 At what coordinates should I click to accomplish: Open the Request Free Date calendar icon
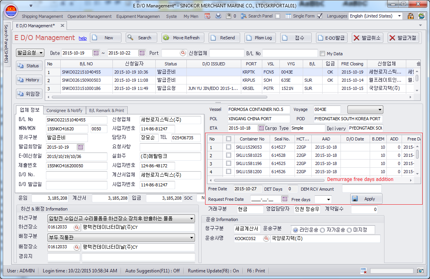pyautogui.click(x=284, y=199)
